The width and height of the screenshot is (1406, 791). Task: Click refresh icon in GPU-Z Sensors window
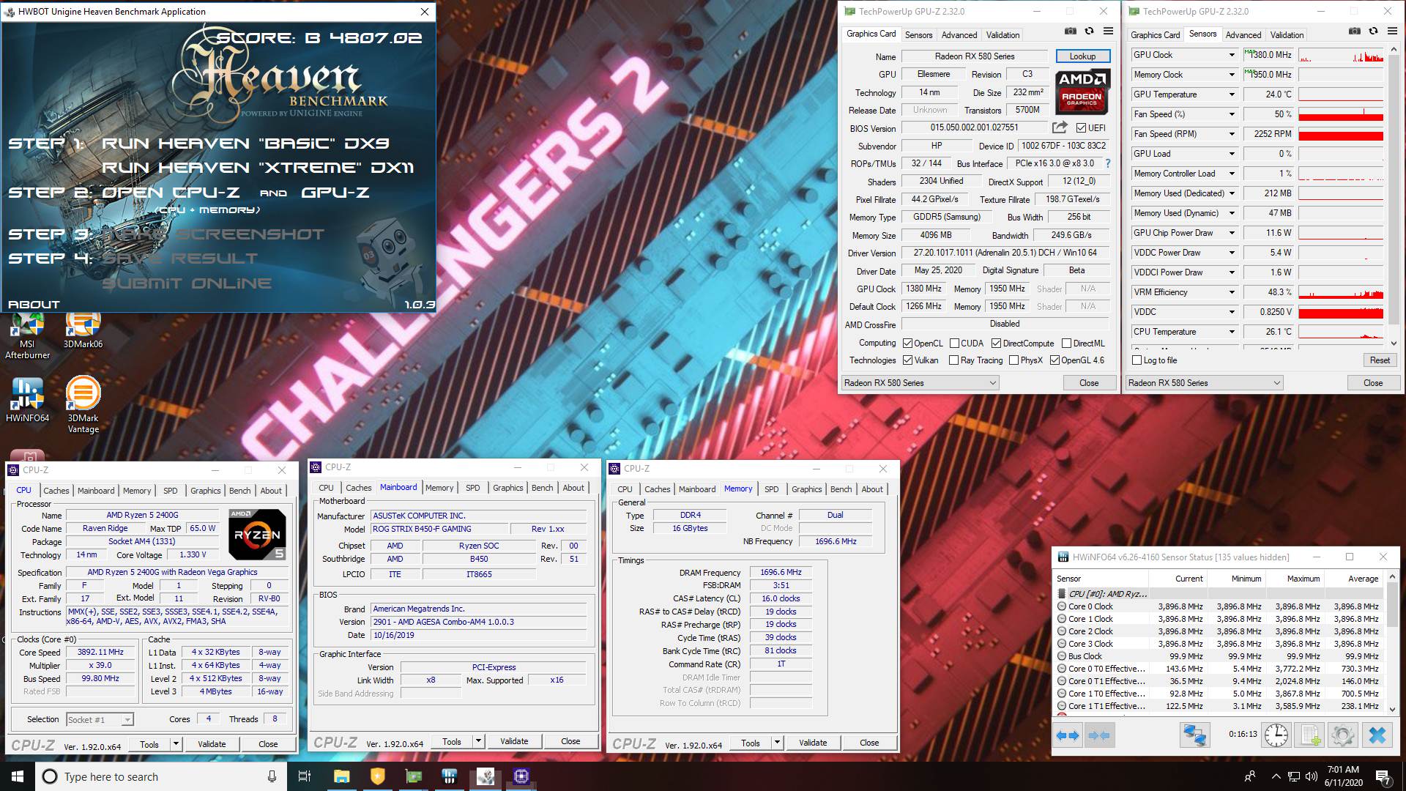point(1374,31)
